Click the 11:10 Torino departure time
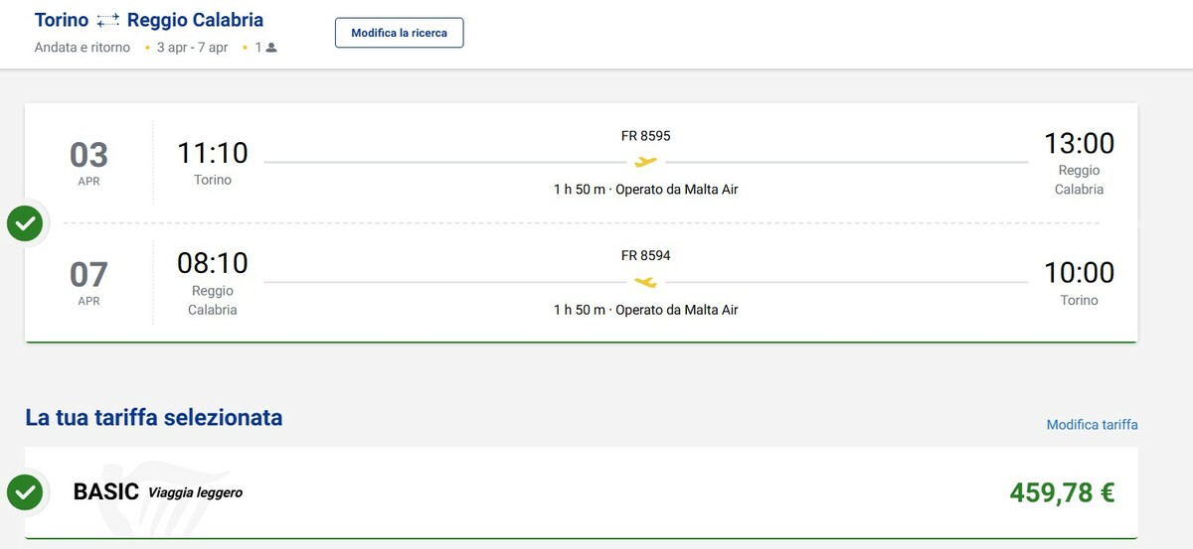This screenshot has height=549, width=1193. (213, 153)
